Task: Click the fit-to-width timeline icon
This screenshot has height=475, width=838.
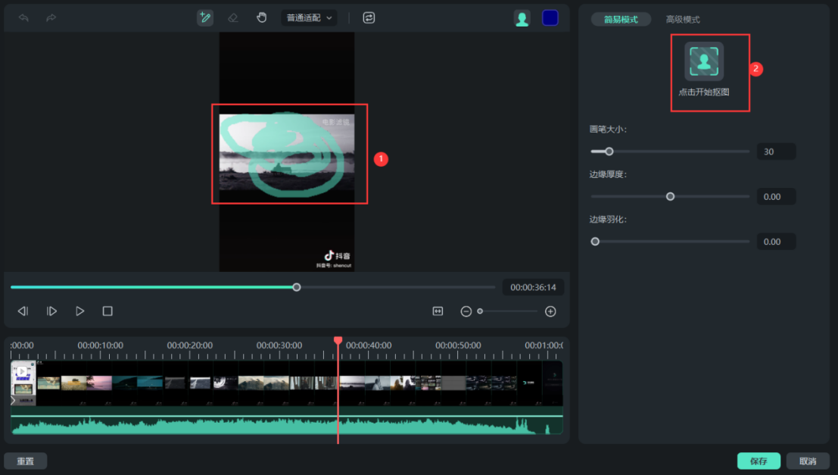Action: (438, 311)
